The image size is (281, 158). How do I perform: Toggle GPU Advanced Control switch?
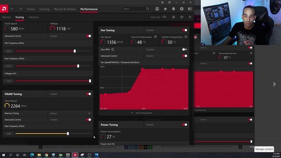(89, 36)
